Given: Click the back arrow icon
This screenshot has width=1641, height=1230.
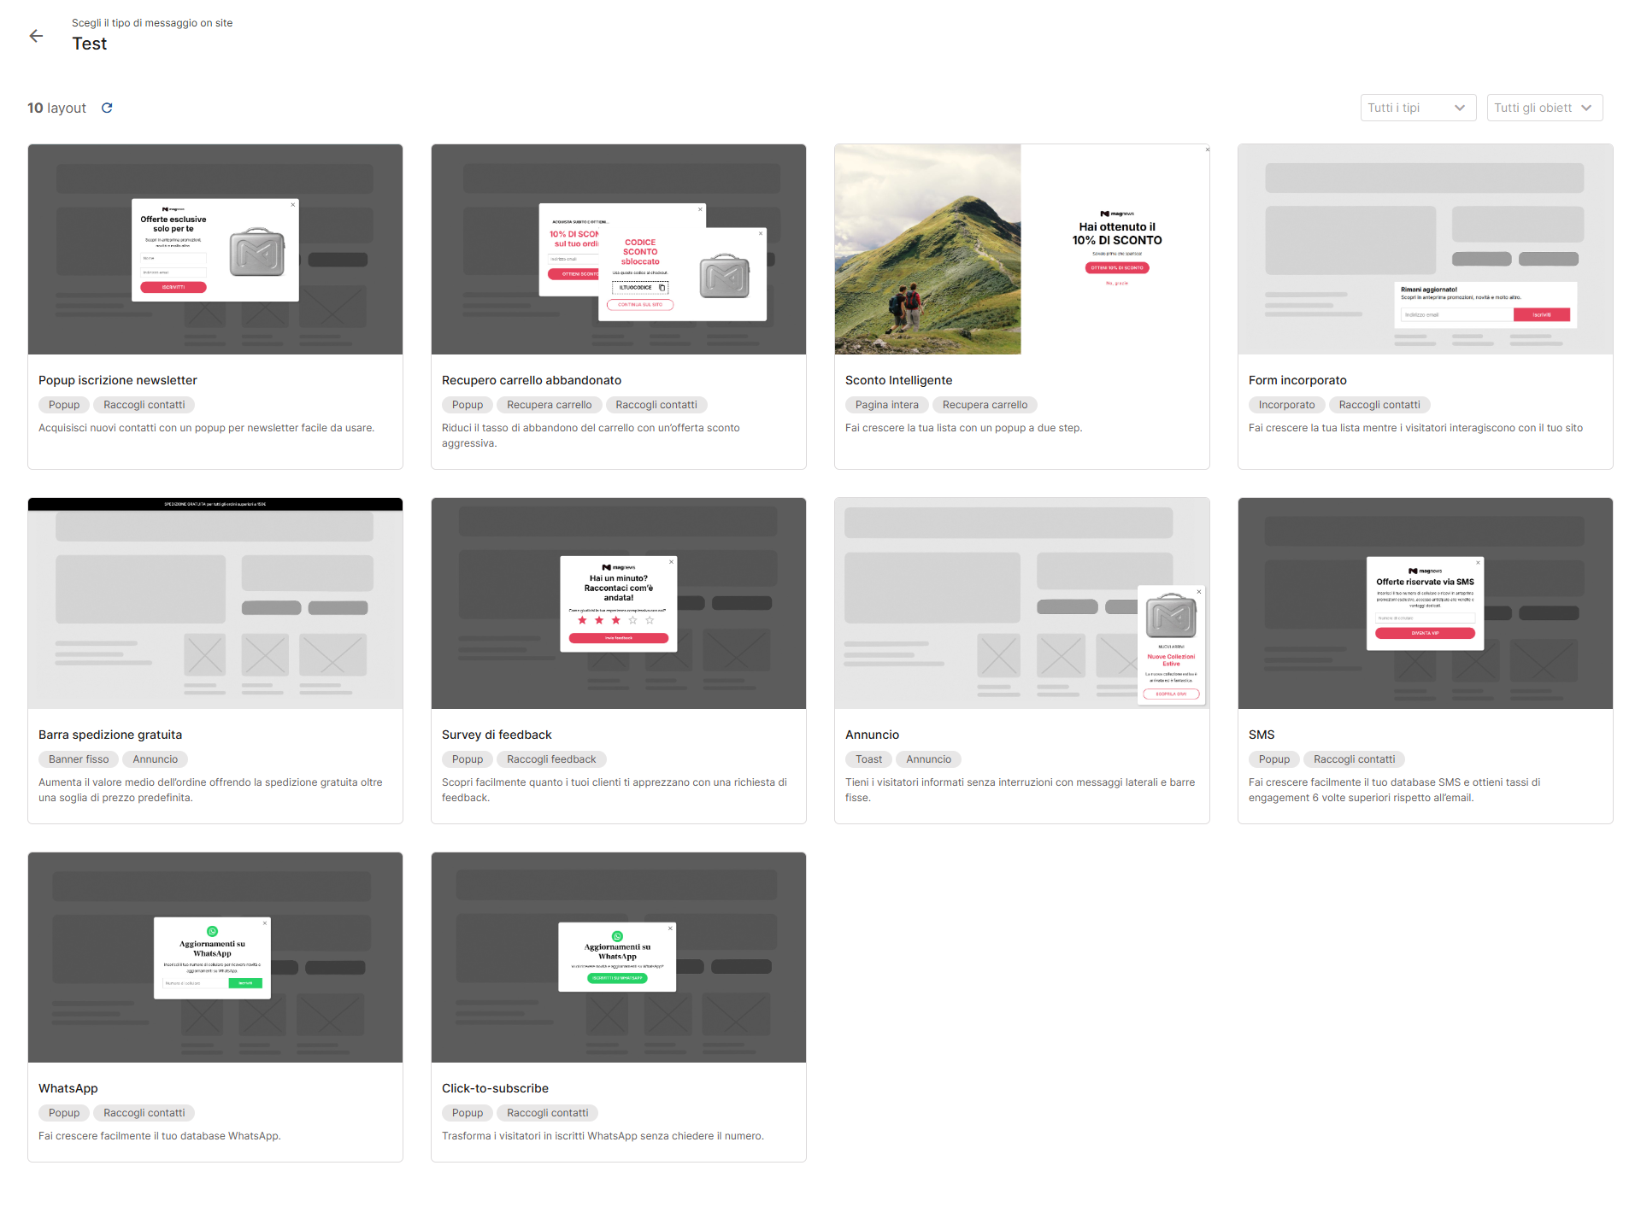Looking at the screenshot, I should coord(36,36).
